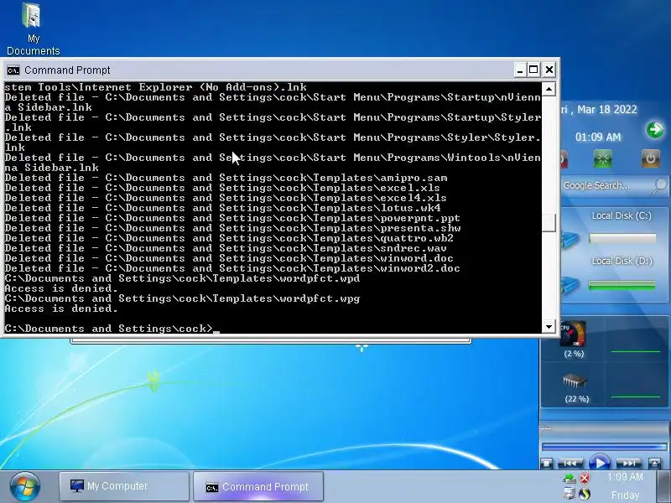Skip to next track in media player
The image size is (671, 503).
pyautogui.click(x=628, y=464)
